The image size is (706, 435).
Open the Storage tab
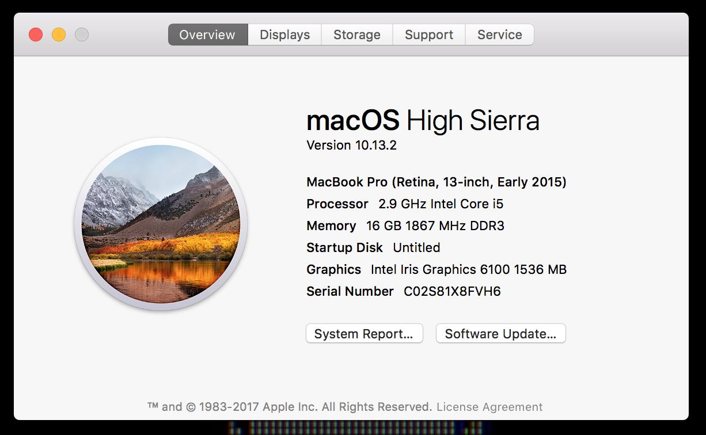coord(357,35)
